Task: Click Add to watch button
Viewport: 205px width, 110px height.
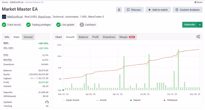Action: pyautogui.click(x=158, y=10)
